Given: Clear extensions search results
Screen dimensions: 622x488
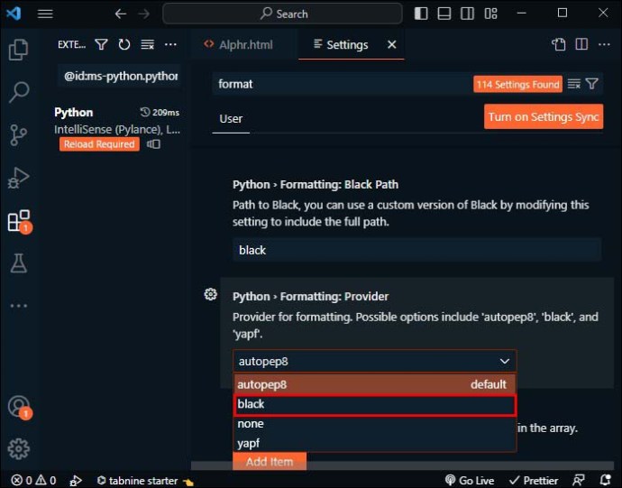Looking at the screenshot, I should point(148,44).
